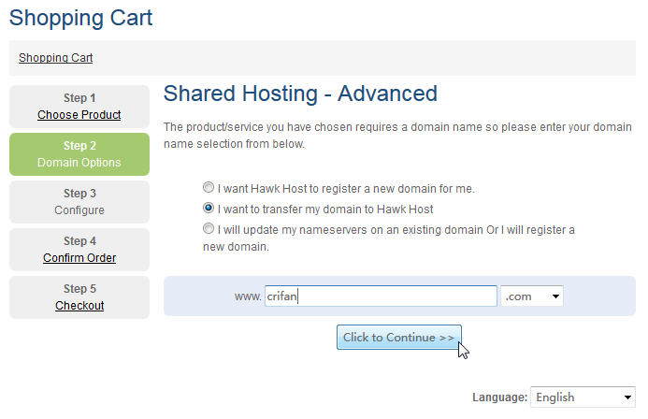Switch to Step 3 Configure
The width and height of the screenshot is (648, 419).
[79, 202]
